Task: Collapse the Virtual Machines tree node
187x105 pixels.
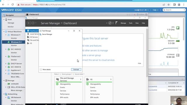Action: (4, 32)
